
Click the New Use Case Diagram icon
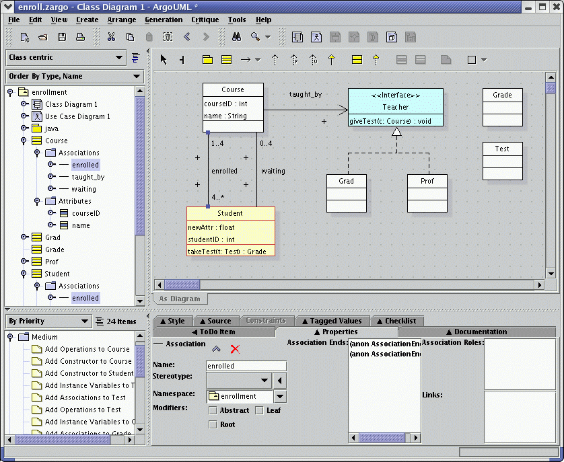(316, 37)
